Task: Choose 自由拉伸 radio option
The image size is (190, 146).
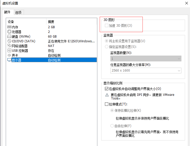Action: coord(112,126)
